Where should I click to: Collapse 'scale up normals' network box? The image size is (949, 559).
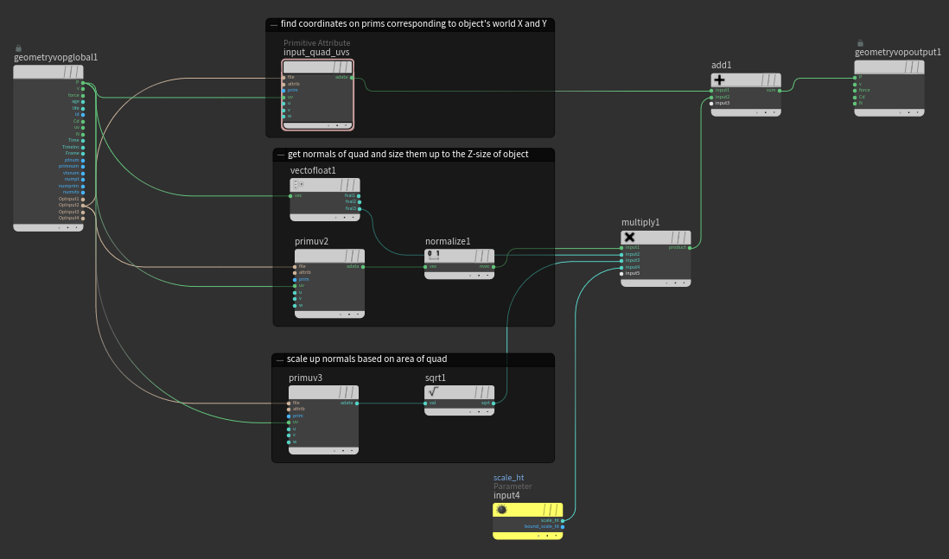(279, 359)
